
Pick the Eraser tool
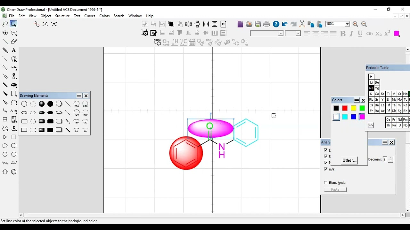tap(14, 41)
